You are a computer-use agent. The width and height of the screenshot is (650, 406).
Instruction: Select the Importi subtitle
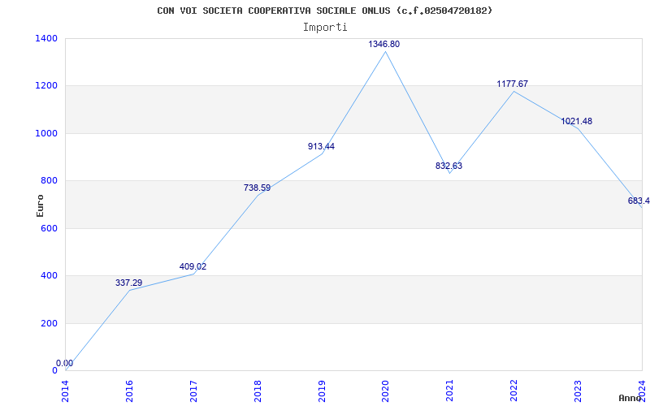pos(325,28)
